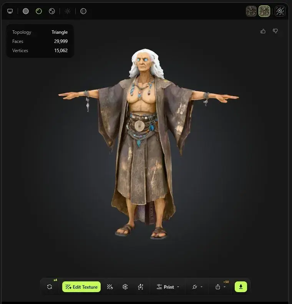Screen dimensions: 292x304
Task: Select the glossy matcap sphere shading mode
Action: [52, 11]
